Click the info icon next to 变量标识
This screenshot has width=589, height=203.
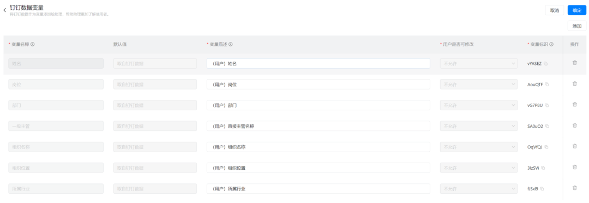pos(551,44)
